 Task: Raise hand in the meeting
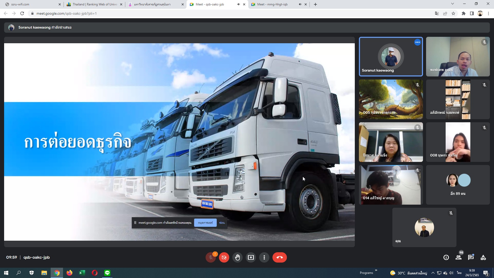(x=237, y=257)
